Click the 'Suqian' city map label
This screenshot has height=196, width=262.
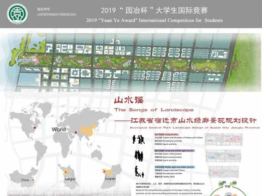110,179
